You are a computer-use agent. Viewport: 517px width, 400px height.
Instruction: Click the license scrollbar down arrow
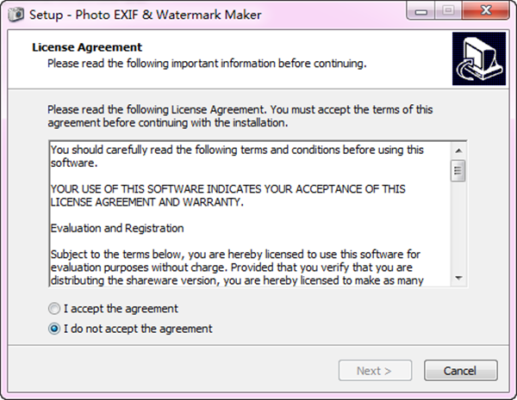tap(459, 279)
